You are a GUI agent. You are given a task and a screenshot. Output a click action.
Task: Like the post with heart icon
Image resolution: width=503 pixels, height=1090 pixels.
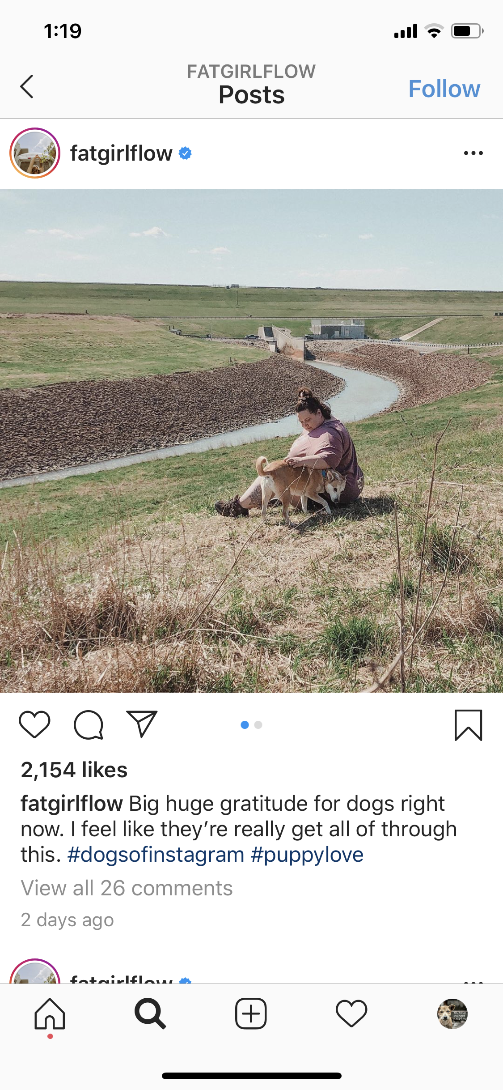(x=34, y=724)
